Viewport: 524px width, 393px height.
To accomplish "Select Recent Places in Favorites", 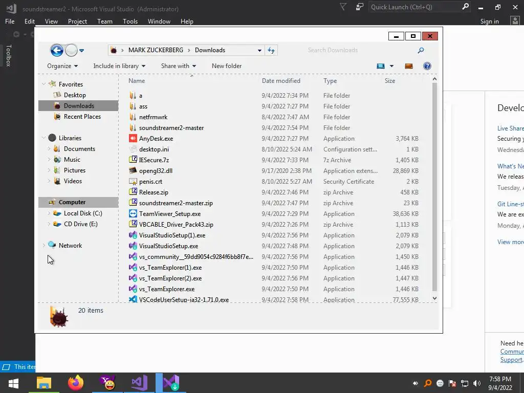I will [82, 116].
